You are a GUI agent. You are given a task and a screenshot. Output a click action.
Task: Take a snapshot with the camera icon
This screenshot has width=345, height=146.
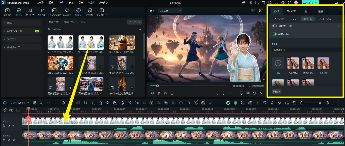click(248, 93)
